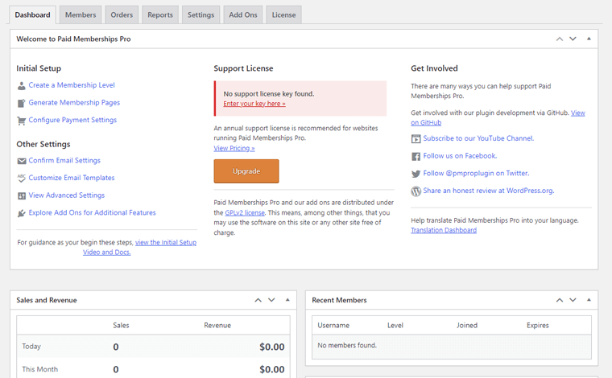
Task: Click the Revenue column header
Action: (217, 326)
